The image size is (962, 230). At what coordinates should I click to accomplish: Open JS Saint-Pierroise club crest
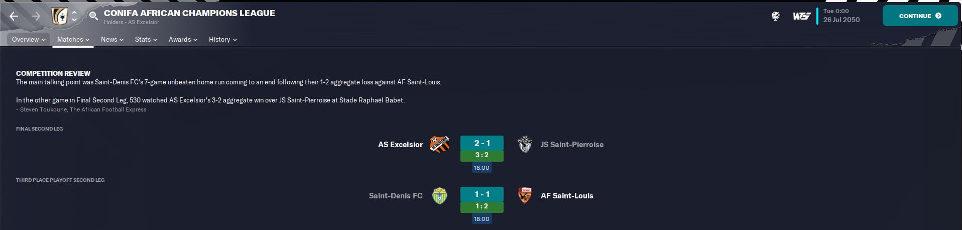click(x=525, y=145)
